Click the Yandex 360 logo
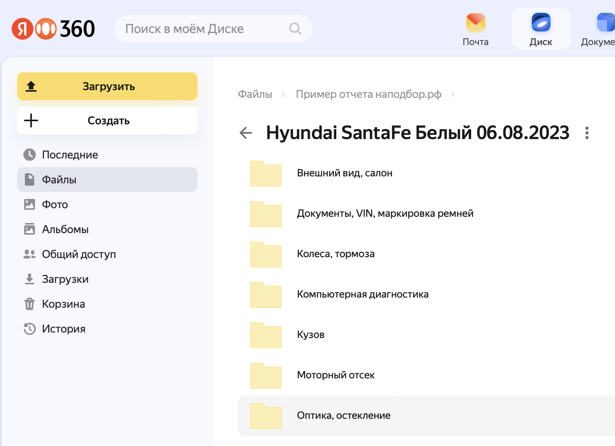Viewport: 615px width, 446px height. 53,29
